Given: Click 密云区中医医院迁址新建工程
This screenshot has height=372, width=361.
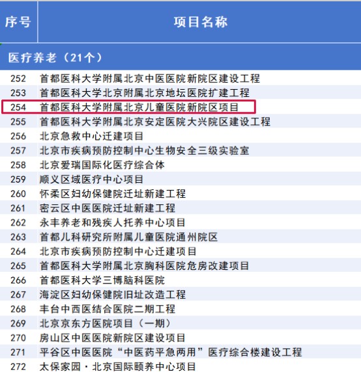Looking at the screenshot, I should [108, 208].
